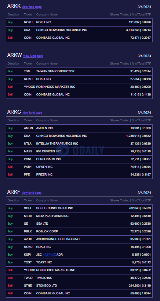Select the Meta Platforms row
Viewport: 160px width, 301px height.
[x=79, y=216]
